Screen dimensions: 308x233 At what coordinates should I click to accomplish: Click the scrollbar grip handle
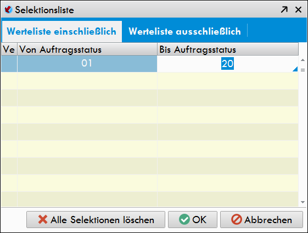[303, 70]
